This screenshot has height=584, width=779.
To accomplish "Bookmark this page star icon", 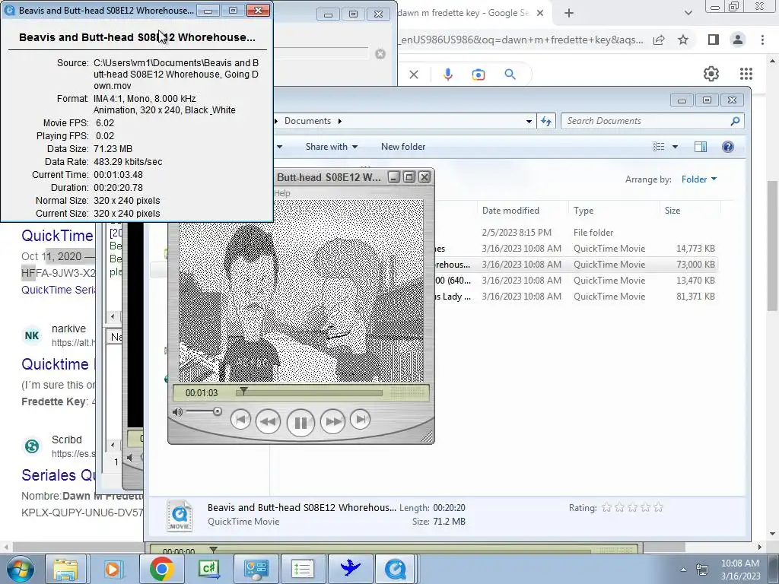I will (684, 40).
